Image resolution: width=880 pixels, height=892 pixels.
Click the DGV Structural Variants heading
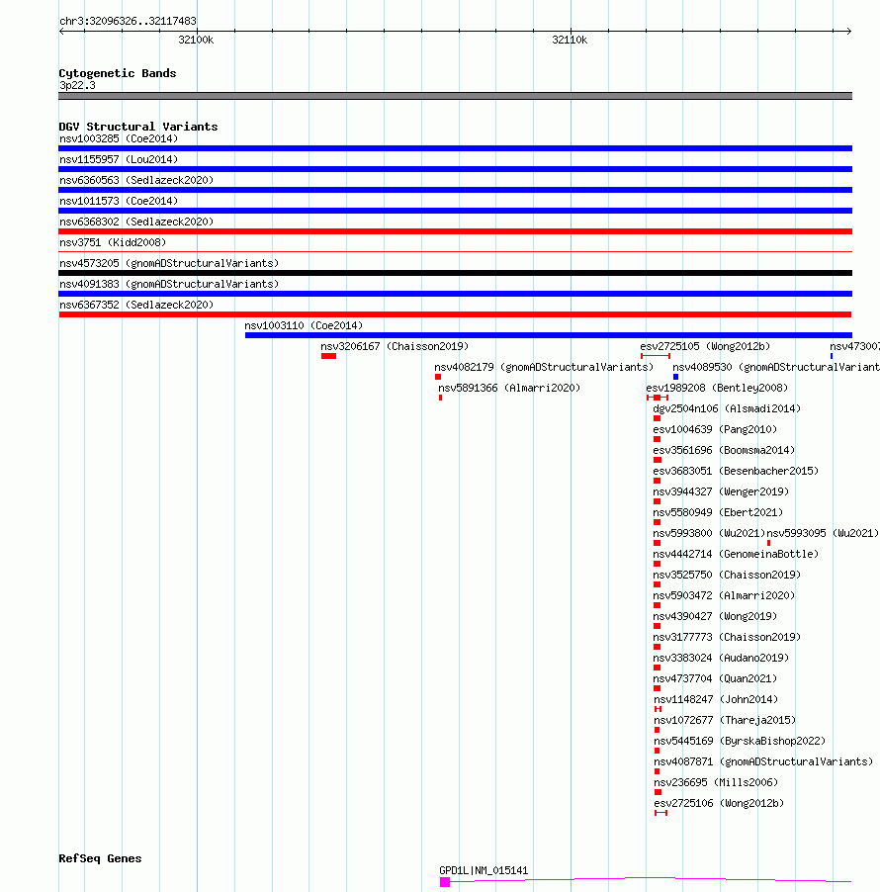pyautogui.click(x=138, y=127)
